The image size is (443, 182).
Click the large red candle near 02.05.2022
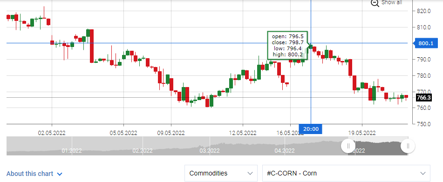(92, 46)
